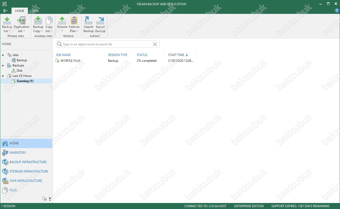Select the Backups tree item
This screenshot has height=209, width=340.
[x=18, y=65]
